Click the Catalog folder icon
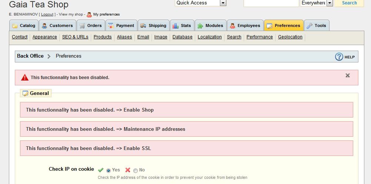This screenshot has width=371, height=184. pos(15,26)
